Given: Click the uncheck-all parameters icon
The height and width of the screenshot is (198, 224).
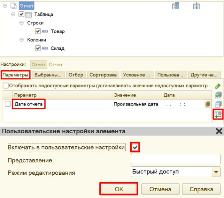Looking at the screenshot, I should [218, 104].
